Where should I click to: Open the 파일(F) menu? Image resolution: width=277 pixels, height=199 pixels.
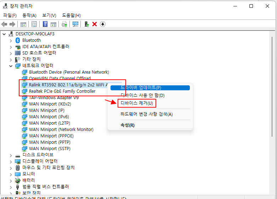tap(10, 16)
